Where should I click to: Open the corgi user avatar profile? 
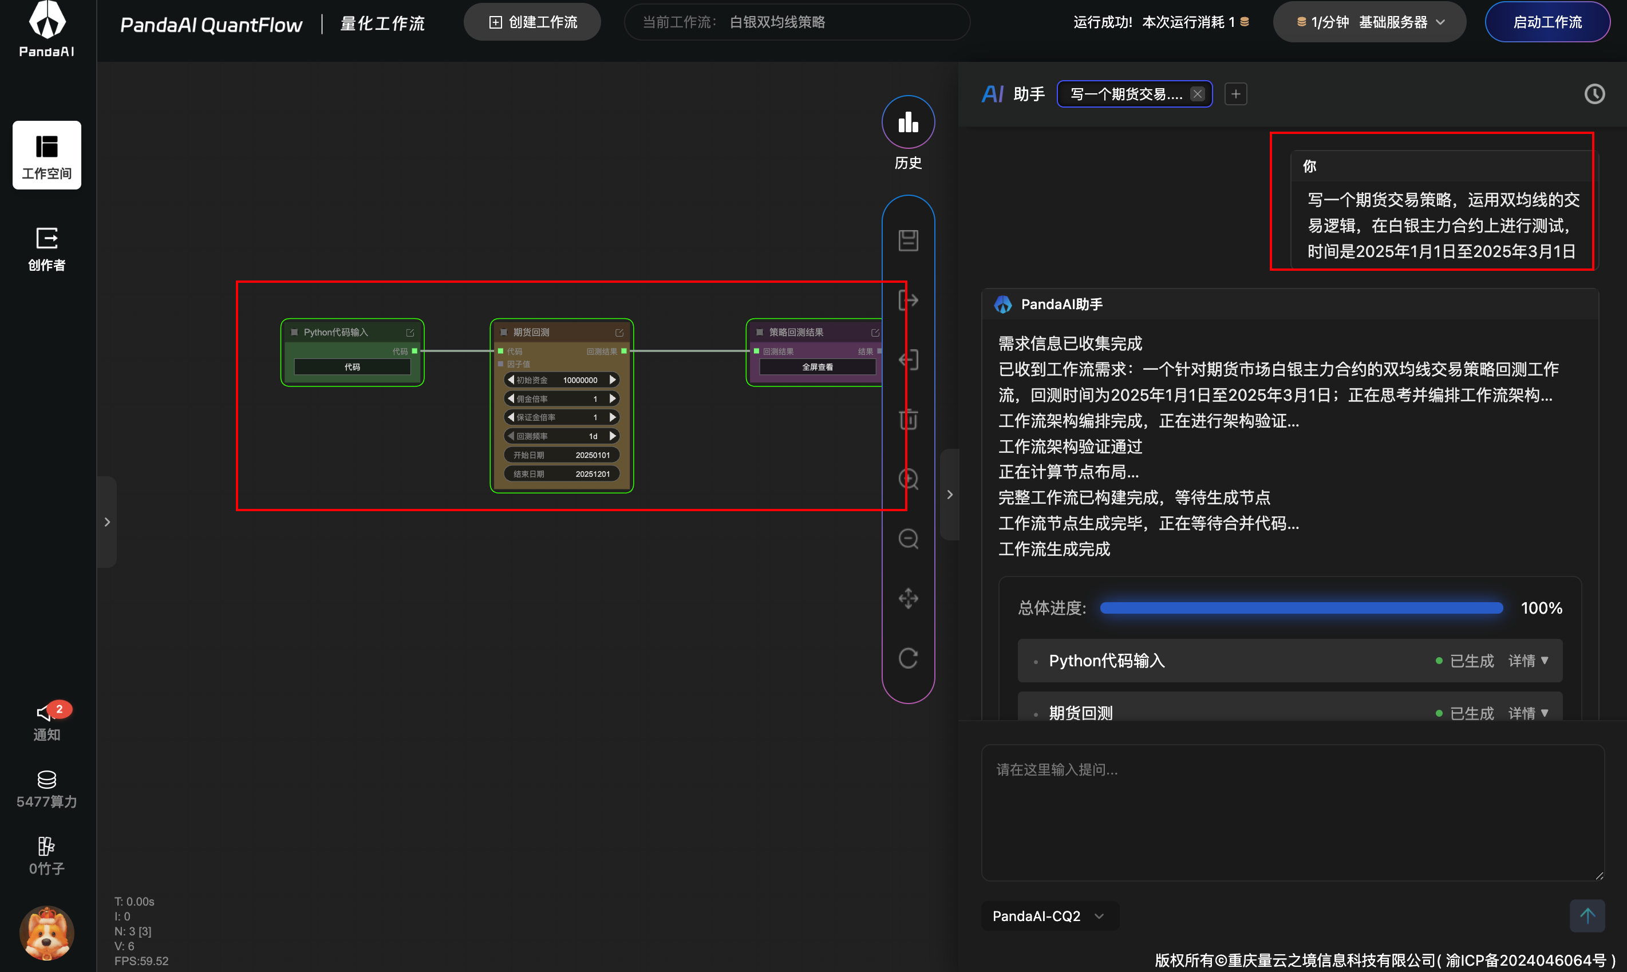[46, 933]
